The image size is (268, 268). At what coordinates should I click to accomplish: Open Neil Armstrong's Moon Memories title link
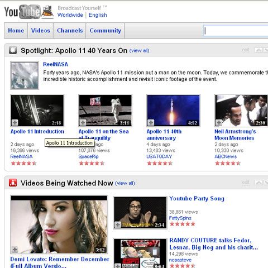tap(235, 135)
